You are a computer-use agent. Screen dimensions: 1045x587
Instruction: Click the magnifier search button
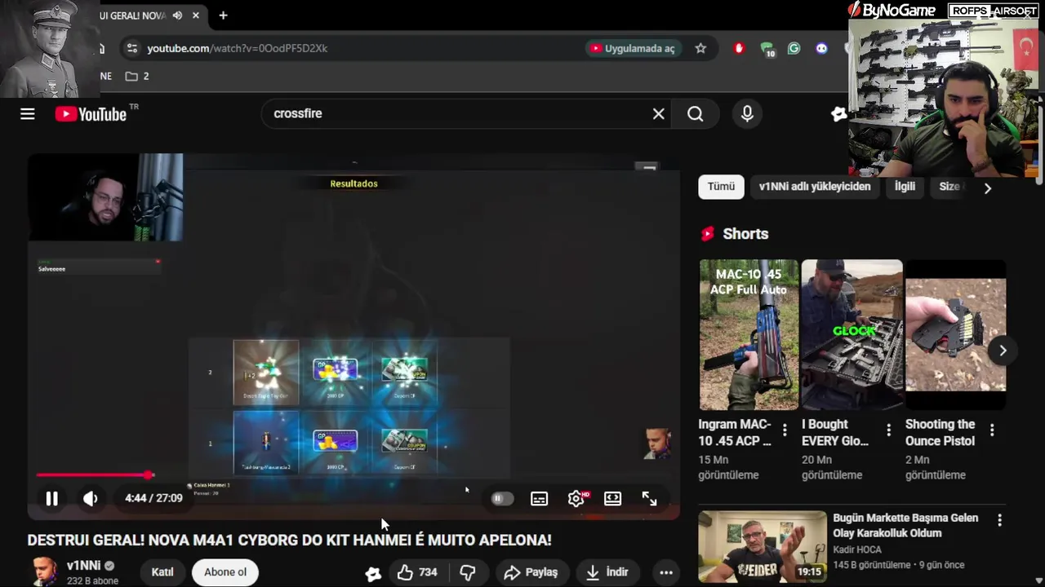coord(695,114)
